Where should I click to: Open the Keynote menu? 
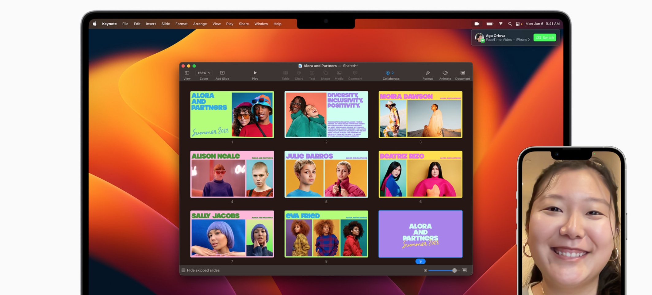109,24
